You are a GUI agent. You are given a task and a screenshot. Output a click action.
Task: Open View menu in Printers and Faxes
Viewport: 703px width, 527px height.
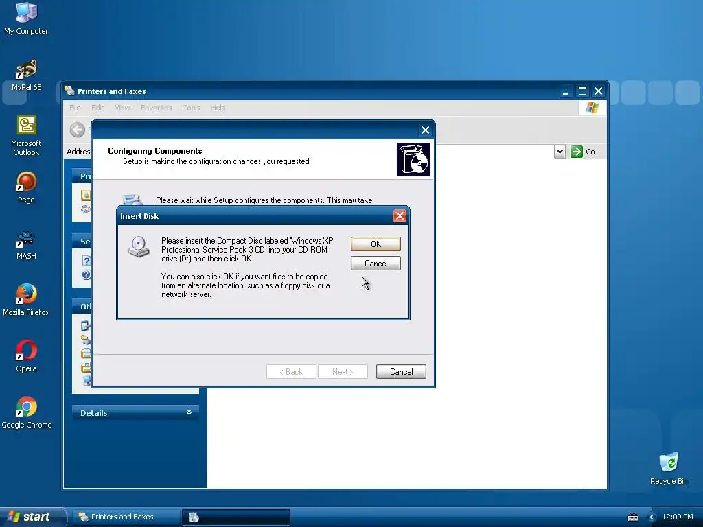pyautogui.click(x=122, y=108)
